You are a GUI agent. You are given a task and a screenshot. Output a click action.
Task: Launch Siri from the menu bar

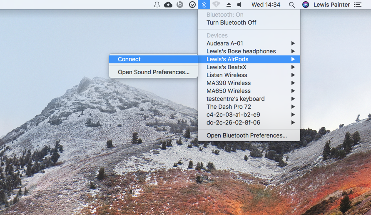tap(306, 5)
